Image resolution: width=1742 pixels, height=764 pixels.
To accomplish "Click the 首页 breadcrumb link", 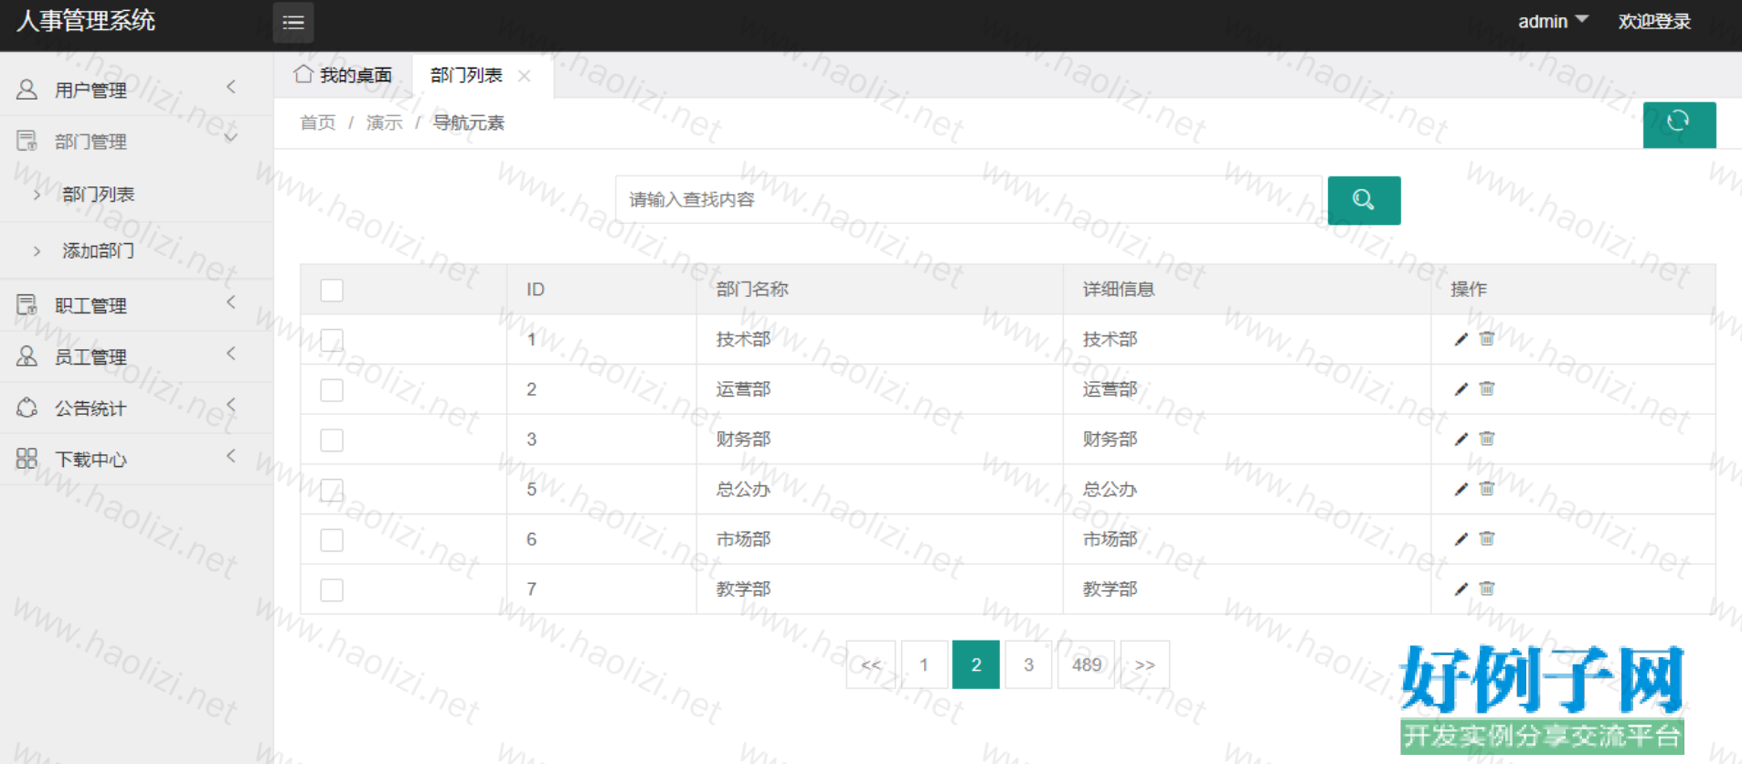I will 317,122.
